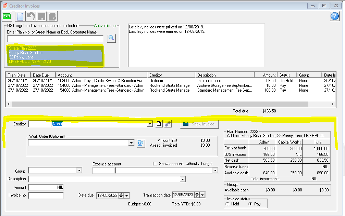This screenshot has width=345, height=216.
Task: Click the Amount column header
Action: 266,75
